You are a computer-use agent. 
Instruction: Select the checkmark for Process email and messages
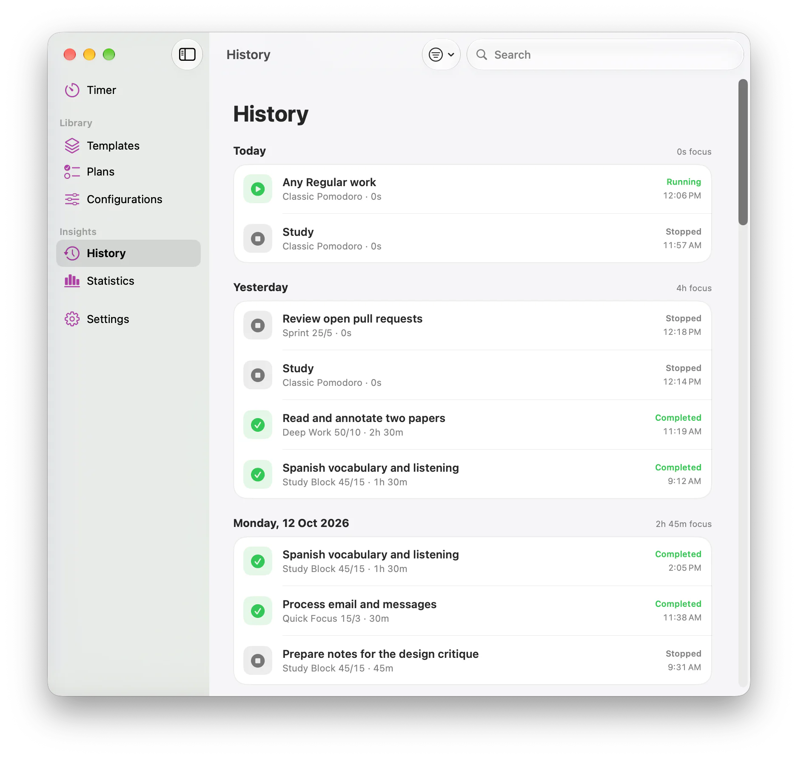(258, 611)
